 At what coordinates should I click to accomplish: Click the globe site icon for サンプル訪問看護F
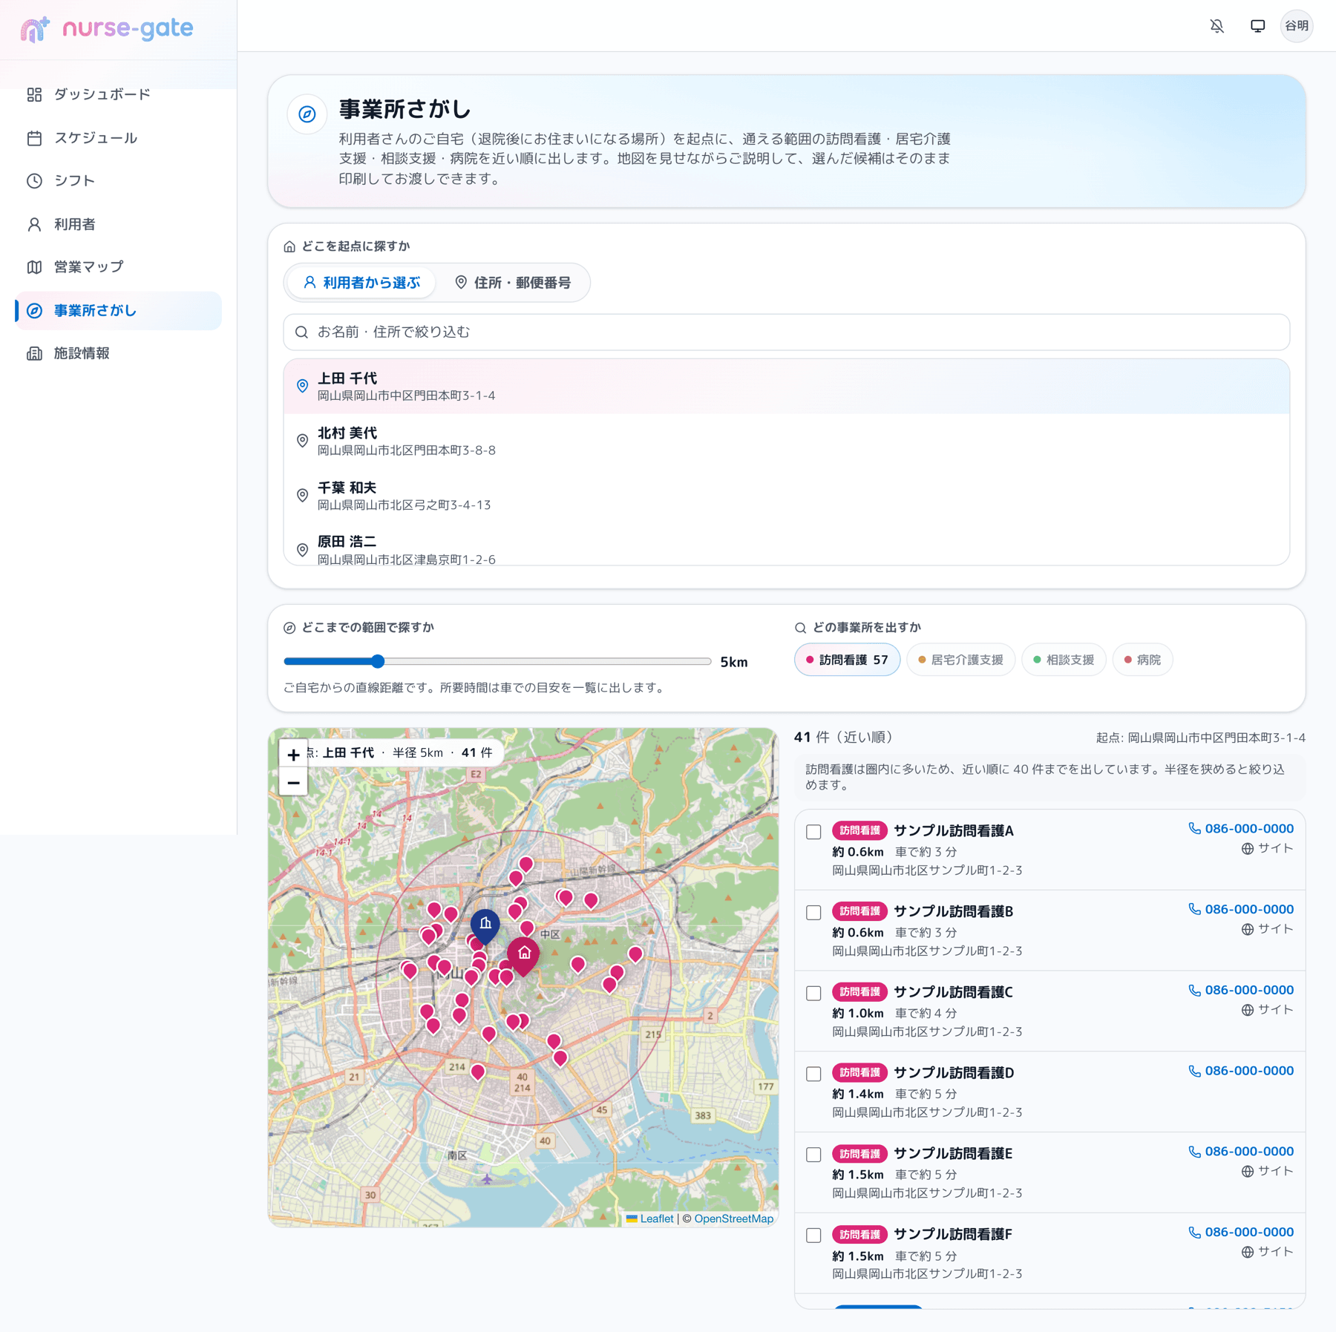(x=1248, y=1253)
